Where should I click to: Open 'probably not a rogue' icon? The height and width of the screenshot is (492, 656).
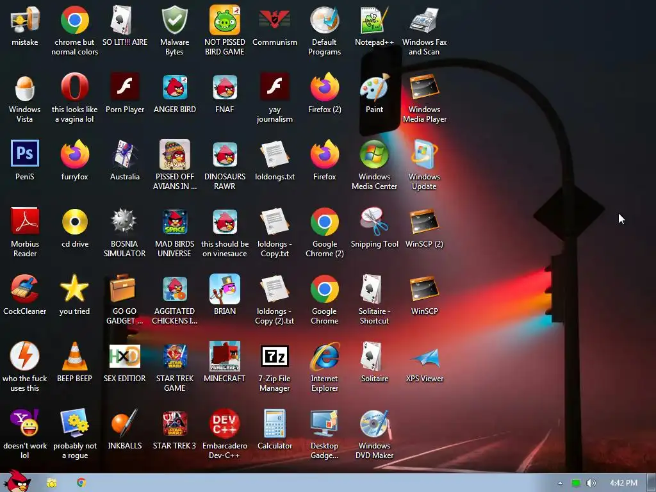(74, 423)
